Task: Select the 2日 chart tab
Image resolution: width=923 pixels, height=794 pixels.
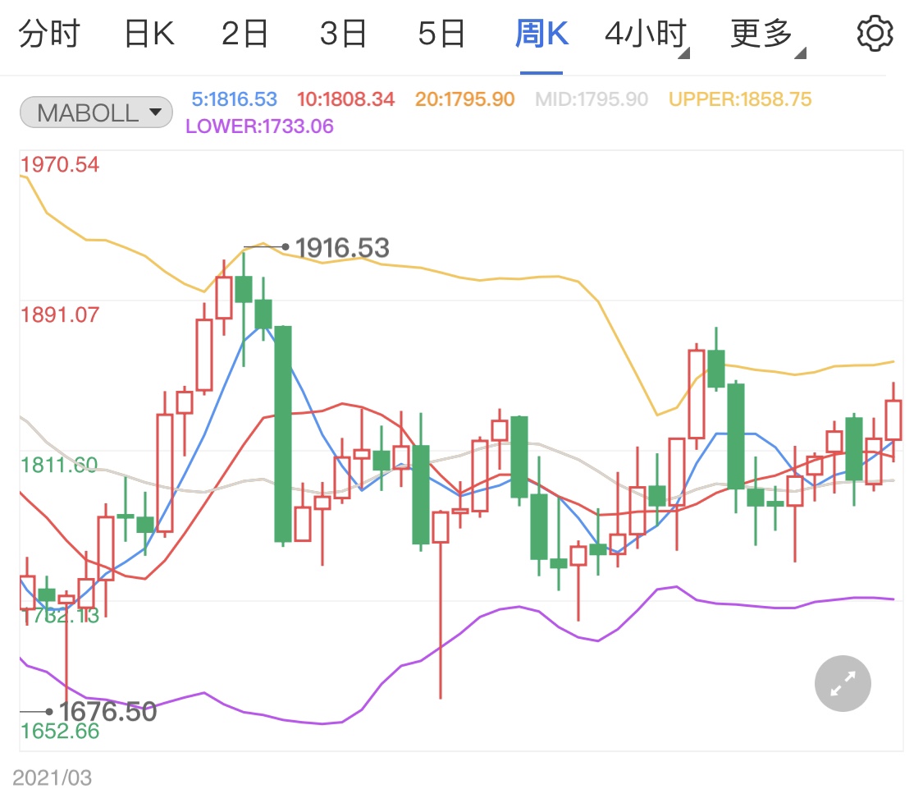Action: tap(244, 34)
